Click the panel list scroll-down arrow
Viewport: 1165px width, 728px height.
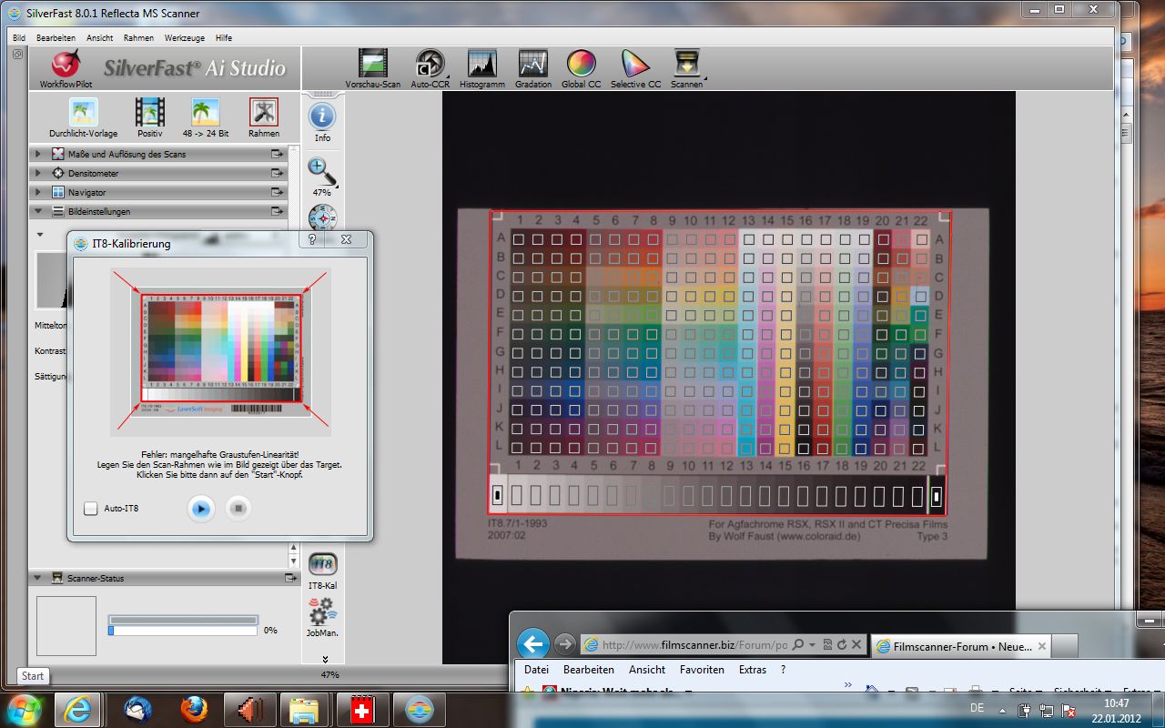(294, 561)
